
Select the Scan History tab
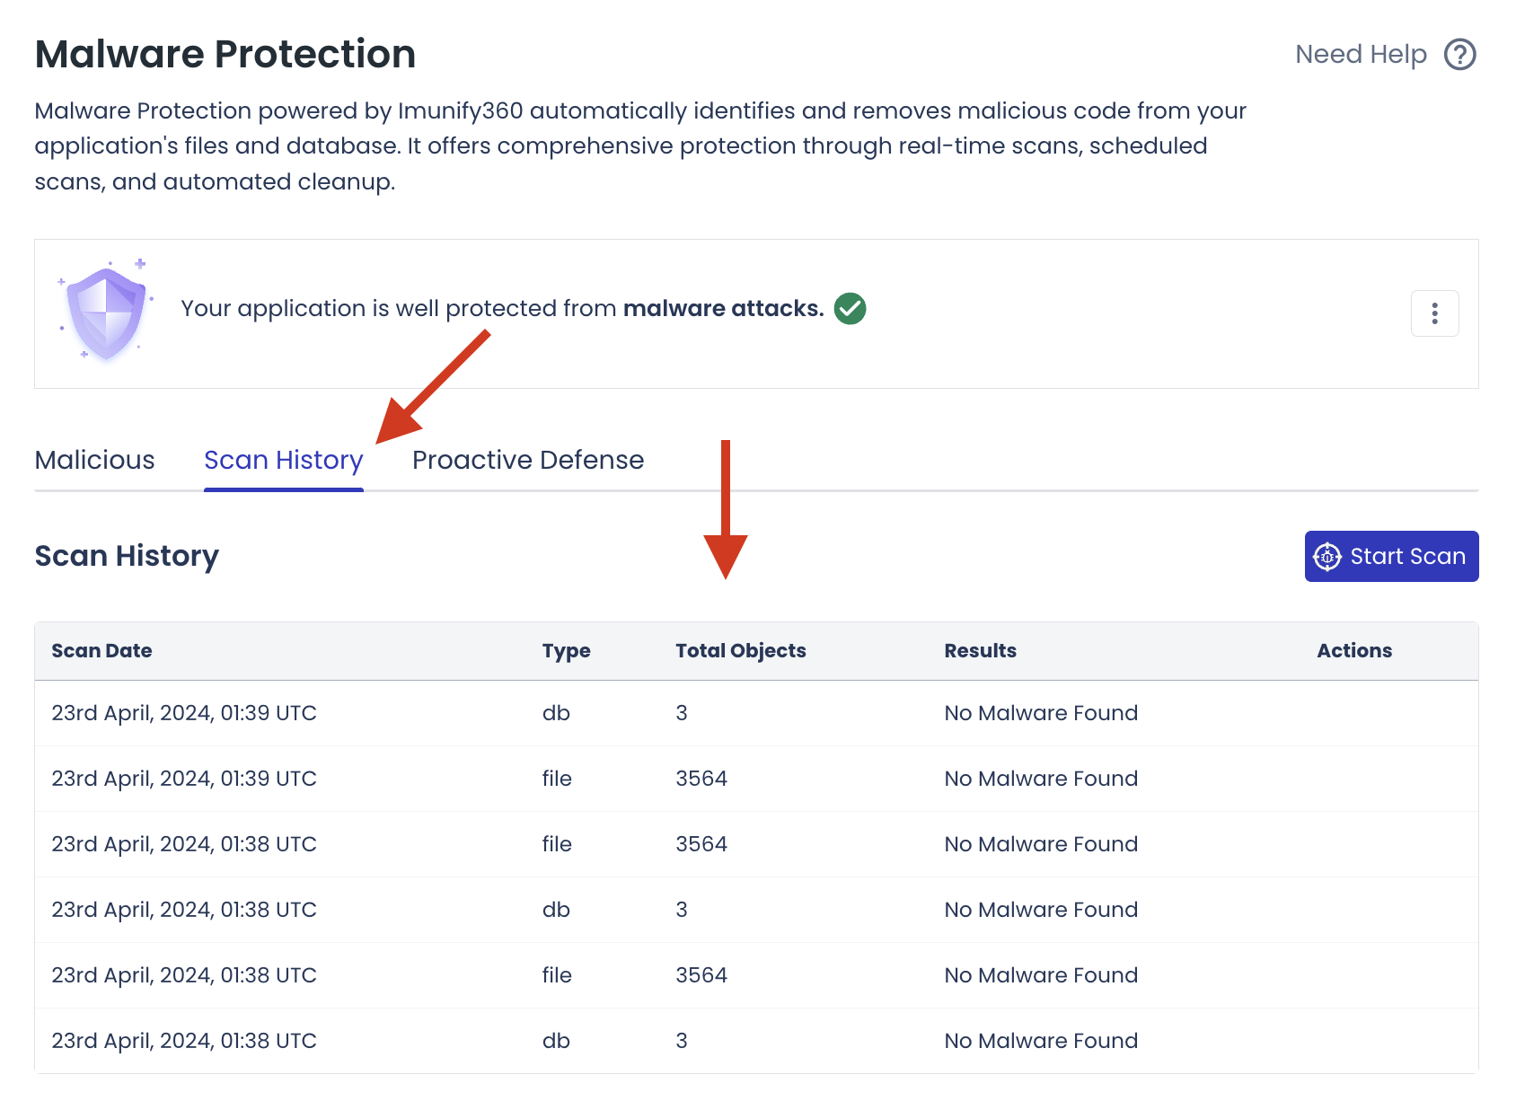pyautogui.click(x=283, y=460)
